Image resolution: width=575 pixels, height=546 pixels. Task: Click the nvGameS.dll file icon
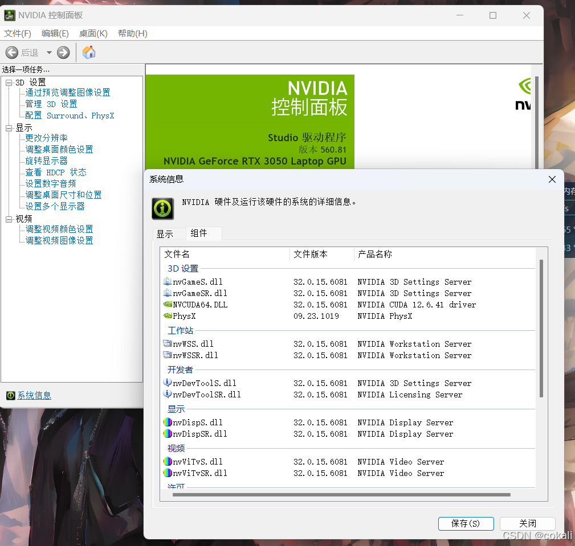[x=167, y=281]
